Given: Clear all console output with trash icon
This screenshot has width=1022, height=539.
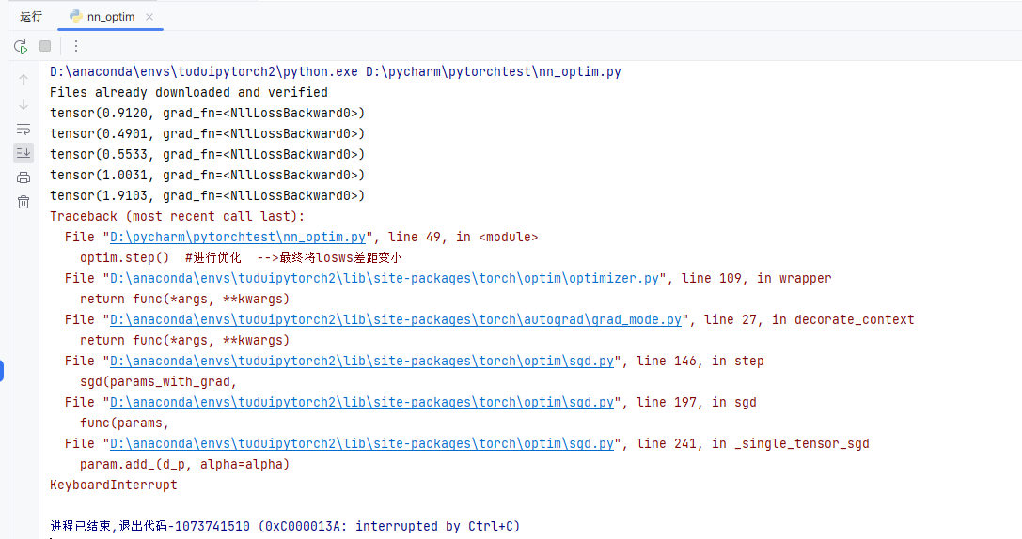Looking at the screenshot, I should point(24,203).
